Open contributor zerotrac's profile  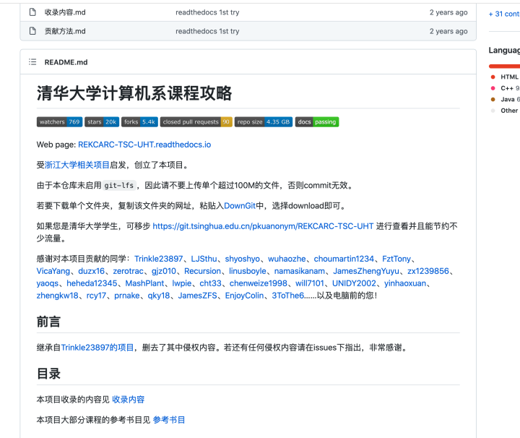pos(129,271)
